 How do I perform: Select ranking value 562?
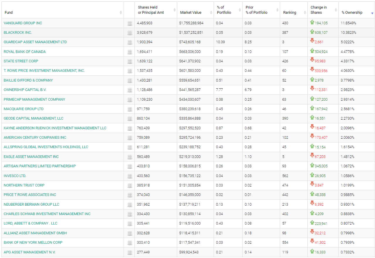pos(285,176)
